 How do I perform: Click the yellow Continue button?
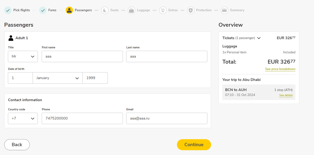[x=194, y=145]
